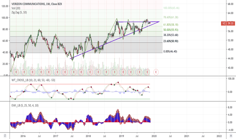Click the 52.00 right price scale label
The width and height of the screenshot is (236, 139).
click(231, 41)
